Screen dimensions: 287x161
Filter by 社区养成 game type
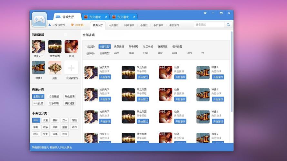pos(148,47)
